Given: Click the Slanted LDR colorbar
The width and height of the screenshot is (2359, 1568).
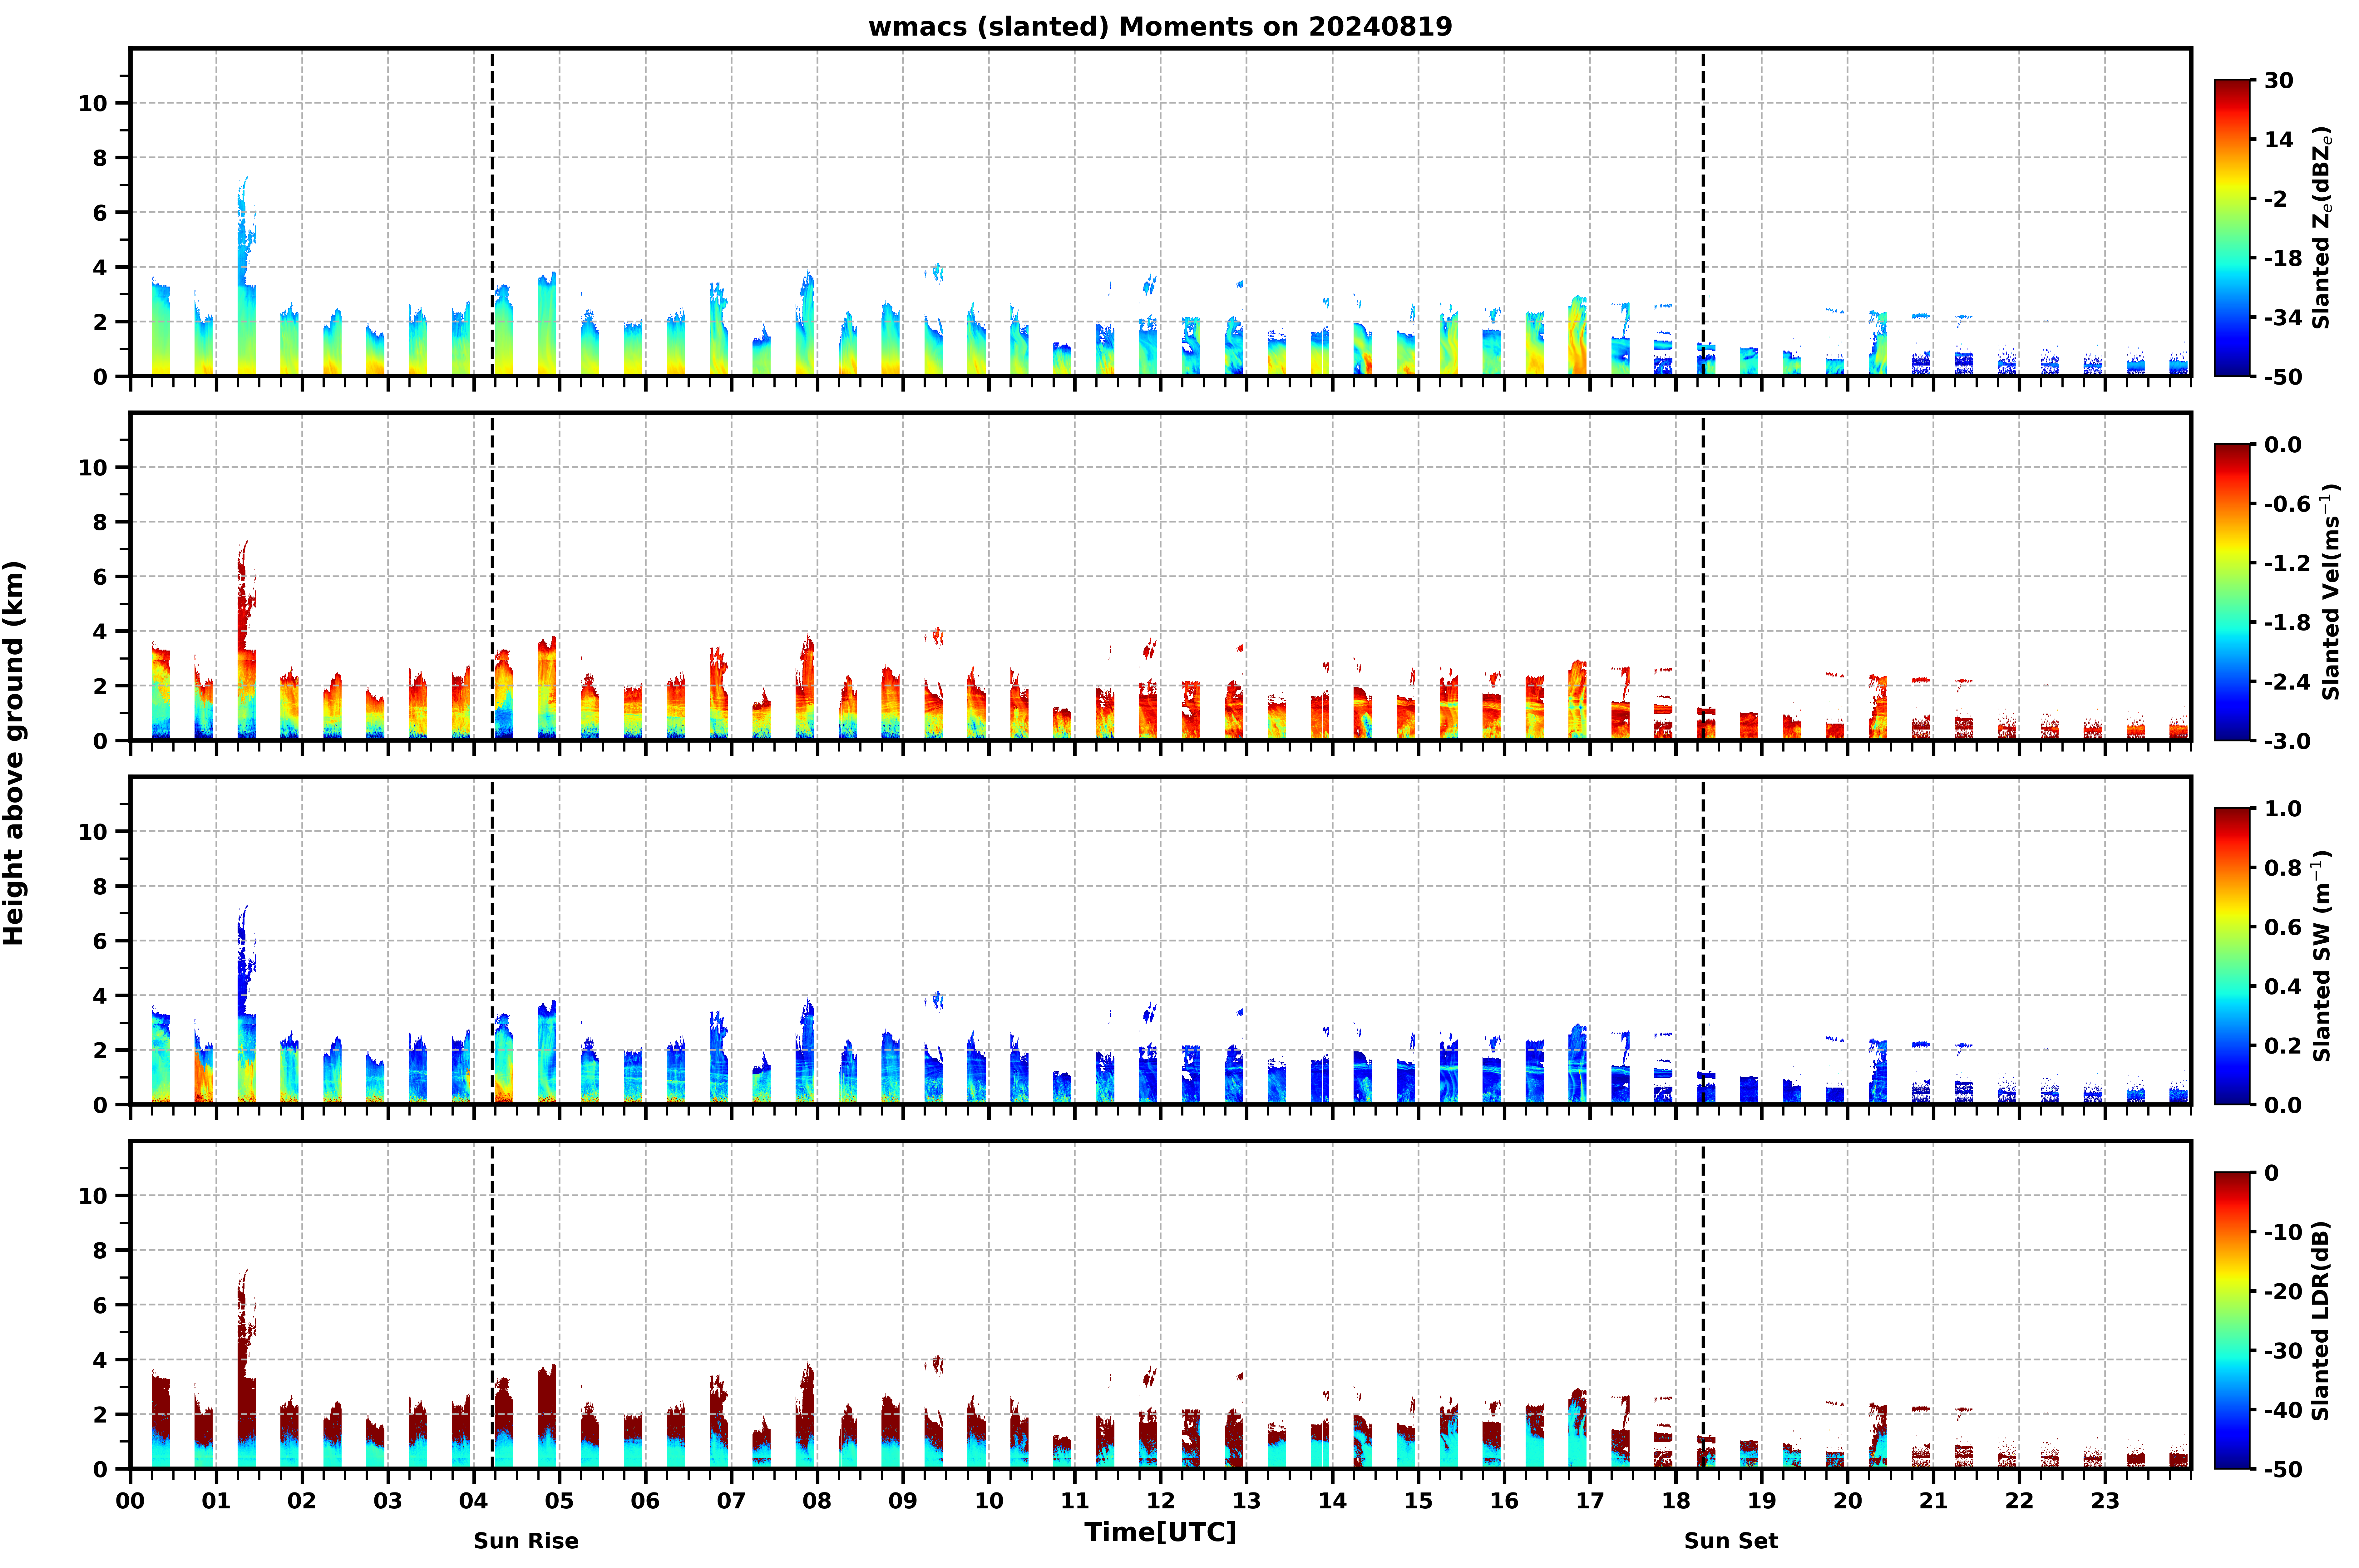Looking at the screenshot, I should (x=2232, y=1320).
